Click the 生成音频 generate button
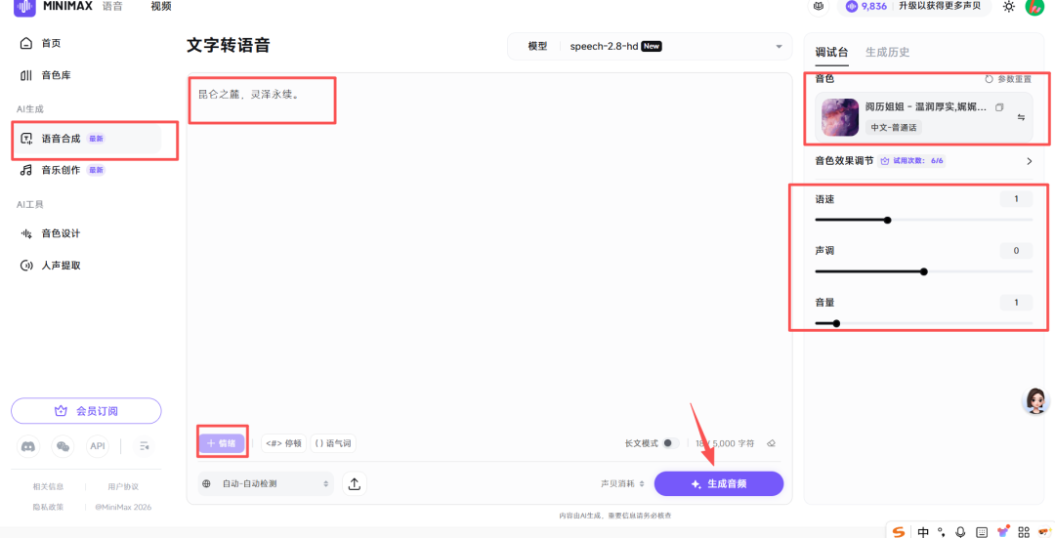Screen dimensions: 1055x538 coord(719,483)
